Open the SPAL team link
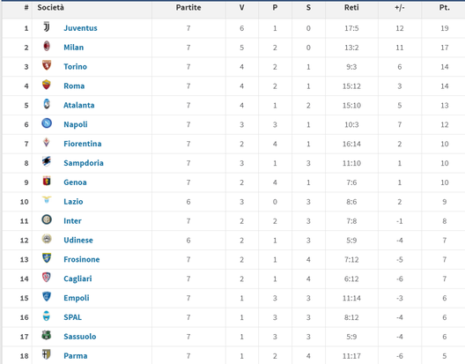 72,317
